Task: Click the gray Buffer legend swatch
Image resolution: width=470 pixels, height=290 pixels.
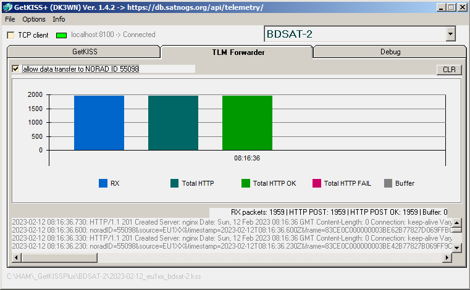Action: point(388,183)
